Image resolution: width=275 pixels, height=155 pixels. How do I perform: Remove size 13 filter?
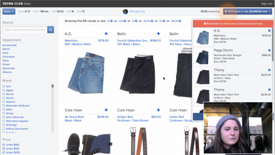coord(111,21)
